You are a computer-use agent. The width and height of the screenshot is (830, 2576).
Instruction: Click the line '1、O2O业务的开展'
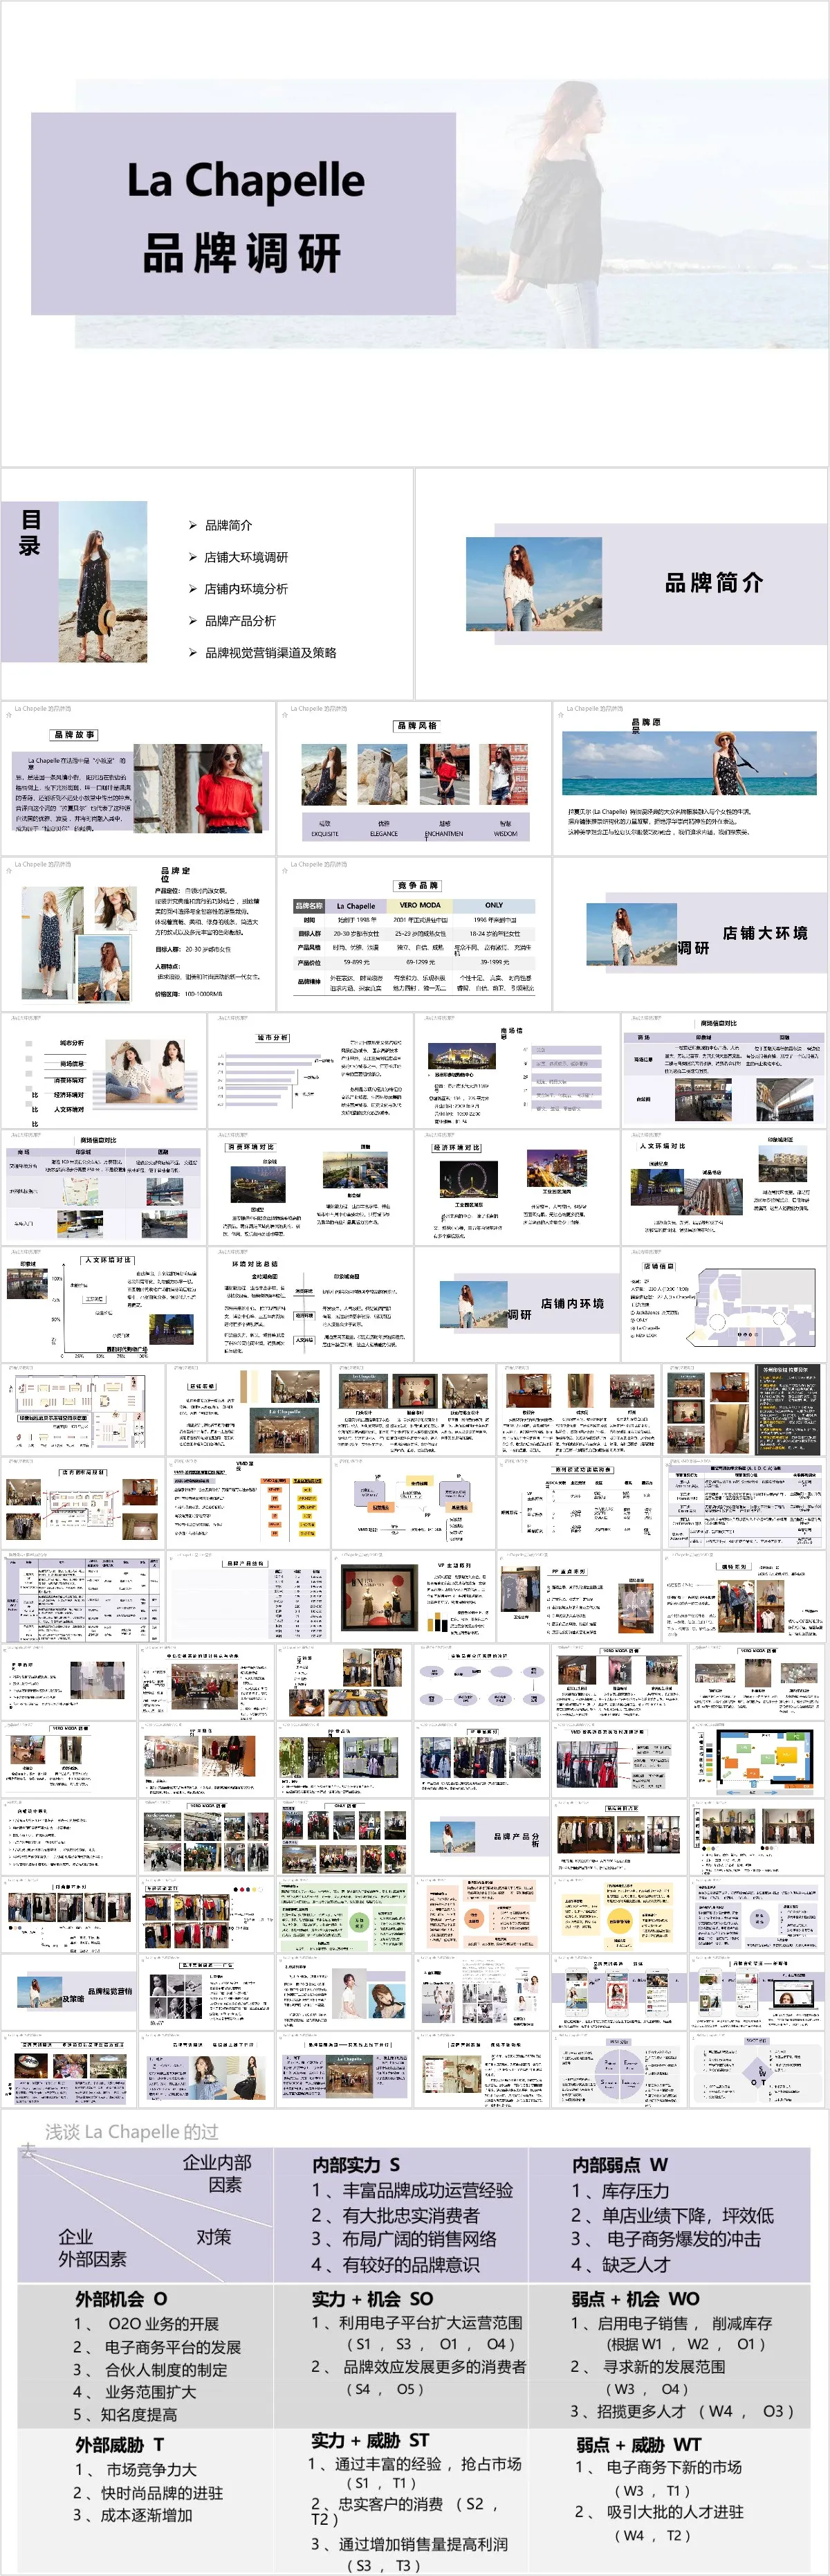click(x=146, y=2324)
